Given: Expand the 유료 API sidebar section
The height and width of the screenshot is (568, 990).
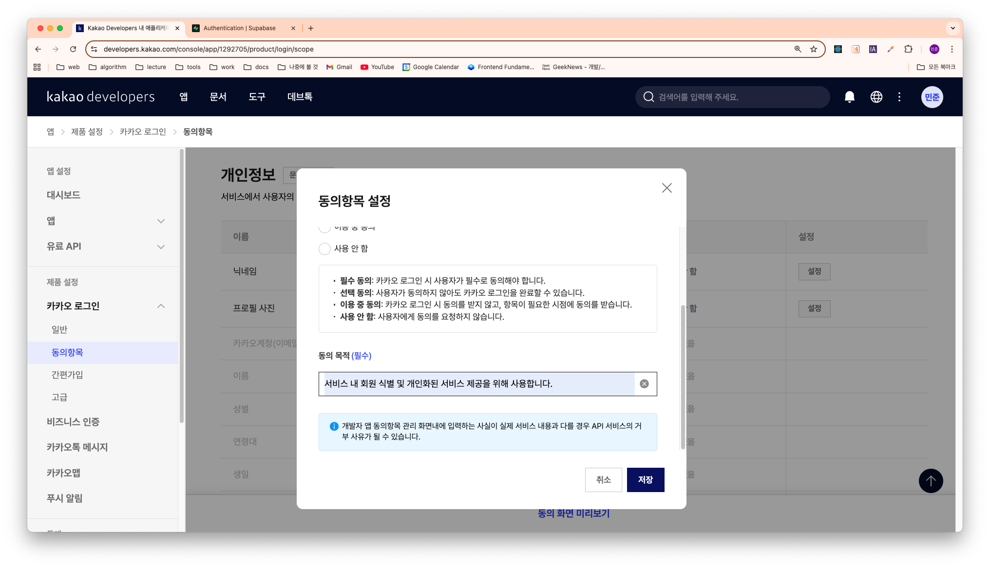Looking at the screenshot, I should pos(161,247).
